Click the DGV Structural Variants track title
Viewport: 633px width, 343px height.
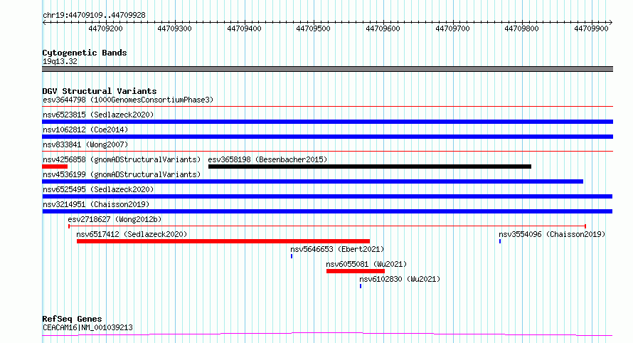coord(100,91)
